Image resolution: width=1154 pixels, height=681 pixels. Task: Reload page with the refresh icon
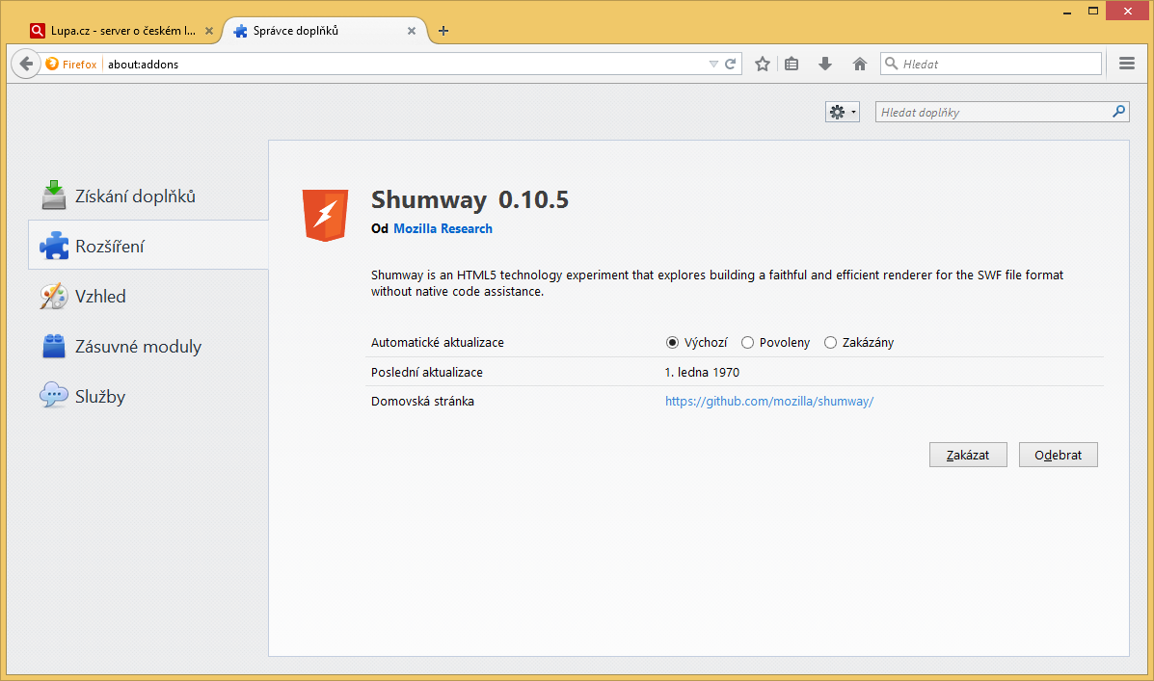pyautogui.click(x=731, y=65)
